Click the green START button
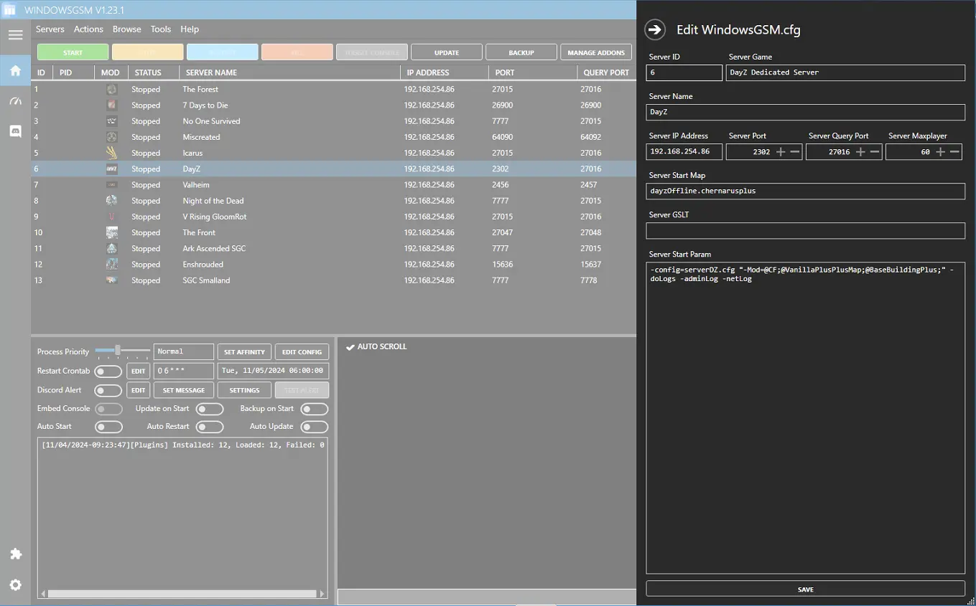Viewport: 976px width, 606px height. point(73,52)
